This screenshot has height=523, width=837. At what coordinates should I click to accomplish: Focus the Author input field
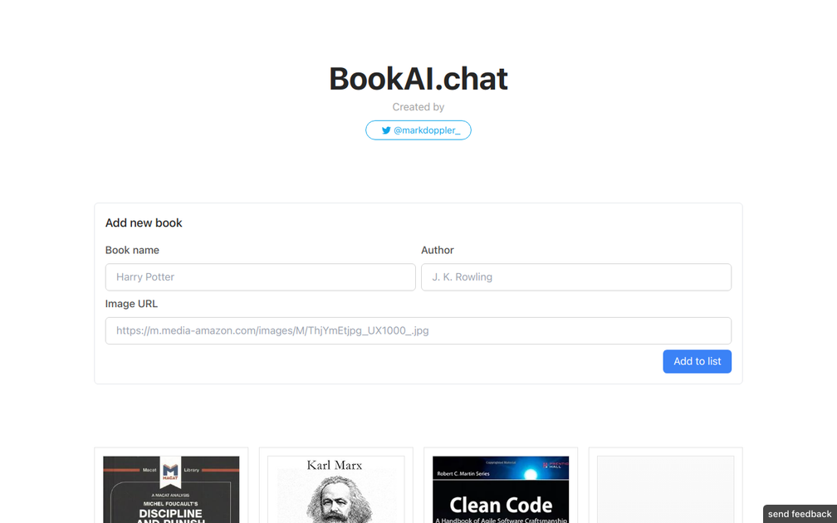pyautogui.click(x=576, y=277)
